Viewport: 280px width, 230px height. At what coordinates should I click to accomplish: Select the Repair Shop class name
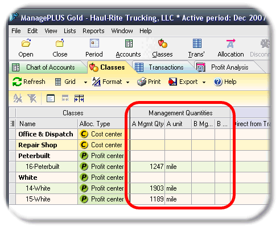coord(38,145)
